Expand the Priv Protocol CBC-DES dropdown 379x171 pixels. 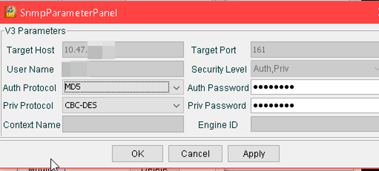click(123, 106)
